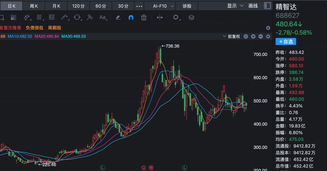The width and height of the screenshot is (327, 171).
Task: Toggle the blue magnet snap tool
Action: click(131, 18)
